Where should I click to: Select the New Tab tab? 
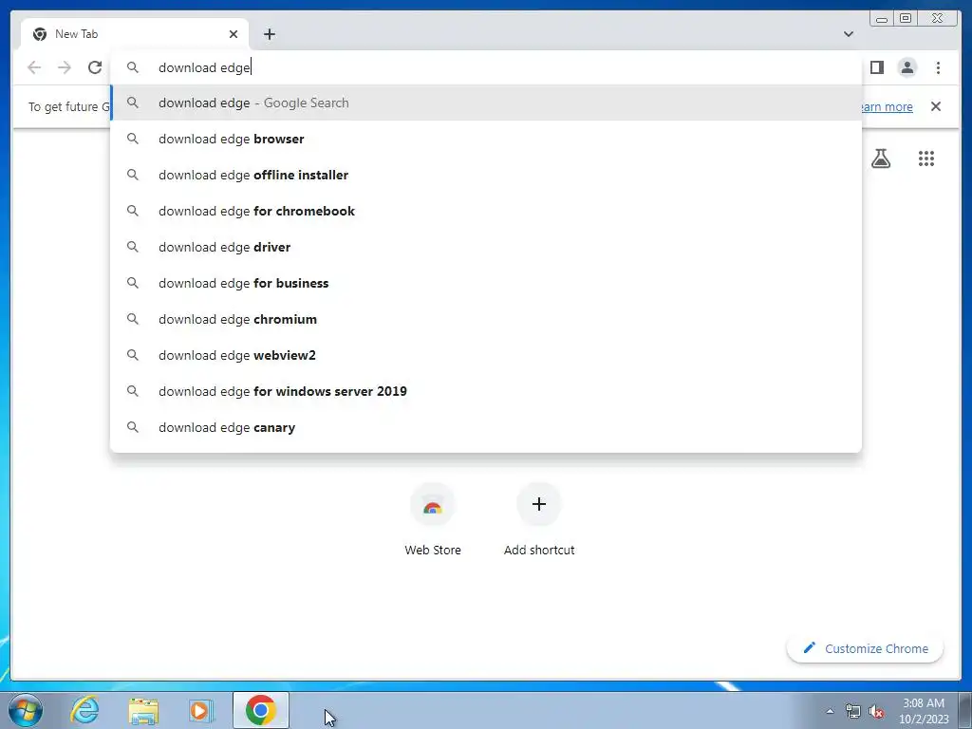[x=135, y=34]
